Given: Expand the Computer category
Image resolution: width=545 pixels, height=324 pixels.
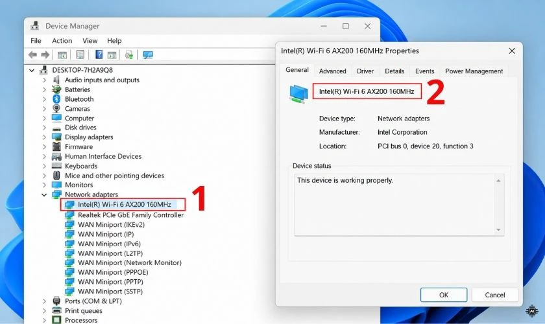Looking at the screenshot, I should click(x=44, y=118).
